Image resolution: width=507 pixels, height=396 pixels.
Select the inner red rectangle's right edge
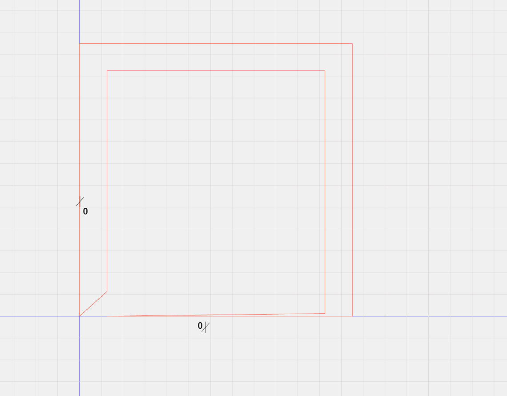(x=325, y=191)
